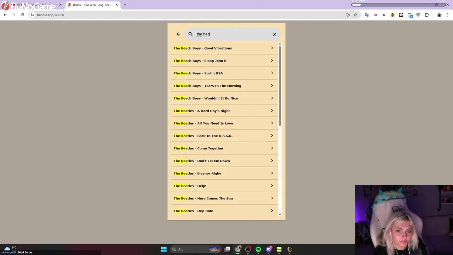This screenshot has width=453, height=255.
Task: Click install app icon in address bar
Action: click(x=348, y=15)
